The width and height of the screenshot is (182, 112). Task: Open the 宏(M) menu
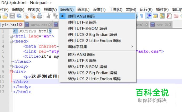pos(131,10)
